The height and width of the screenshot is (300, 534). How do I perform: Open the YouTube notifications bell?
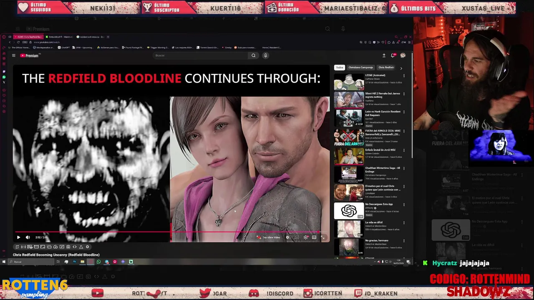click(393, 55)
